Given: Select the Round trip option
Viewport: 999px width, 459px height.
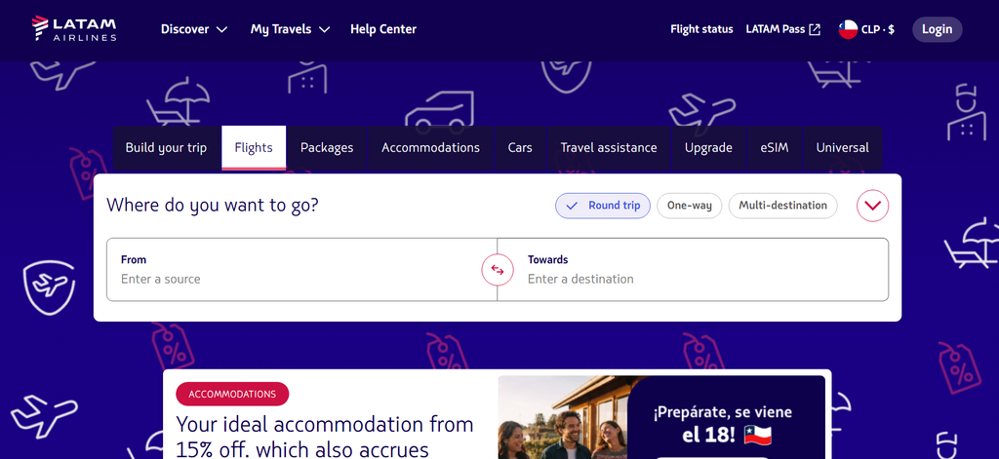Looking at the screenshot, I should 603,206.
